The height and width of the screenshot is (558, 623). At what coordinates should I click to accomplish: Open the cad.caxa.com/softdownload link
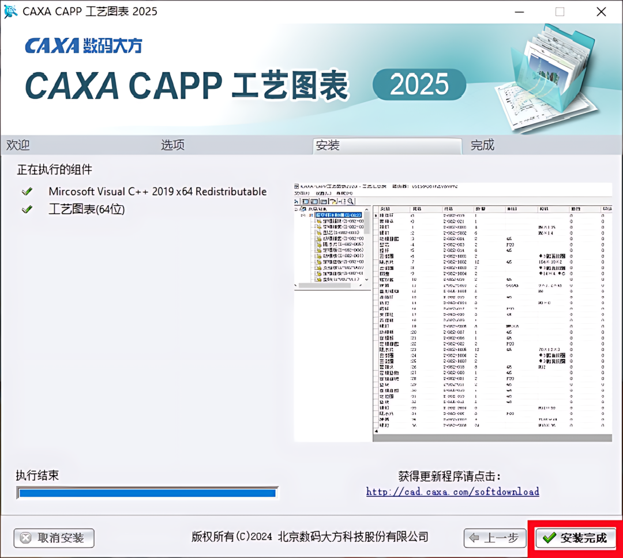[x=453, y=492]
